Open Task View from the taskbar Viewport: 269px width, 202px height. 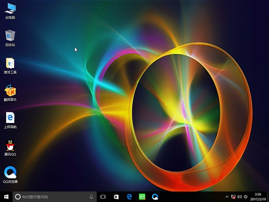click(x=103, y=197)
